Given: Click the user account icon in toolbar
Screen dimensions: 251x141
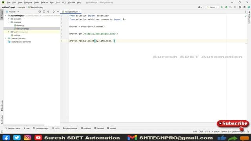Looking at the screenshot, I should [200, 7].
